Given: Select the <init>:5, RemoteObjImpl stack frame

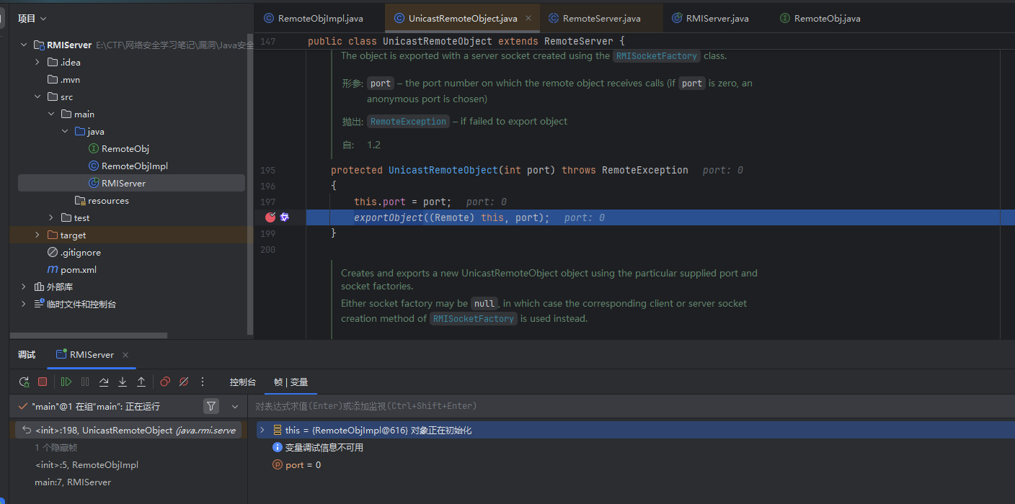Looking at the screenshot, I should (x=87, y=465).
